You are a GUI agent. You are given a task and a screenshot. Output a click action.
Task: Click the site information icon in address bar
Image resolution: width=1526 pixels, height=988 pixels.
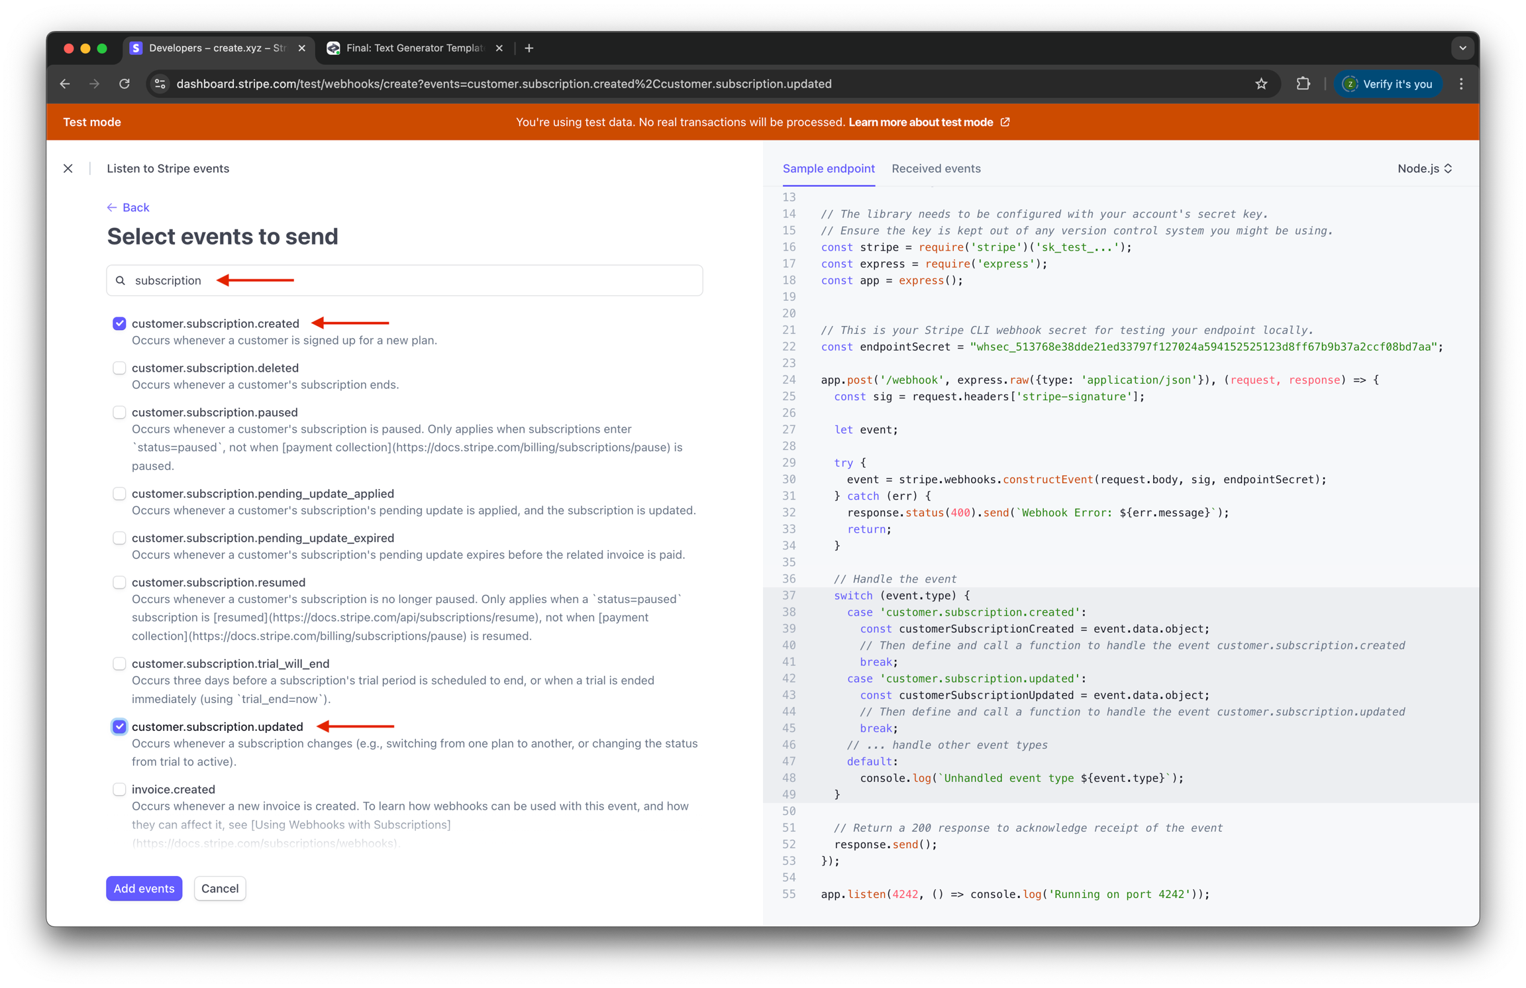coord(160,84)
